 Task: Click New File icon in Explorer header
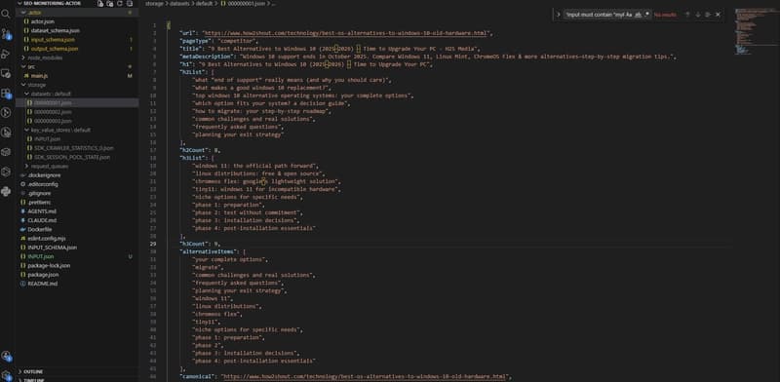coord(100,4)
